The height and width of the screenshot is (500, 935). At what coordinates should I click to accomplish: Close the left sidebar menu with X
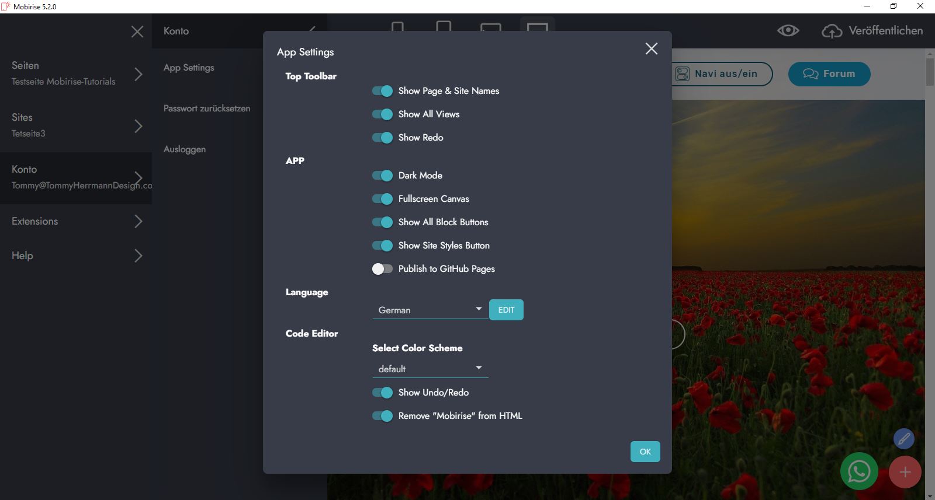tap(137, 32)
